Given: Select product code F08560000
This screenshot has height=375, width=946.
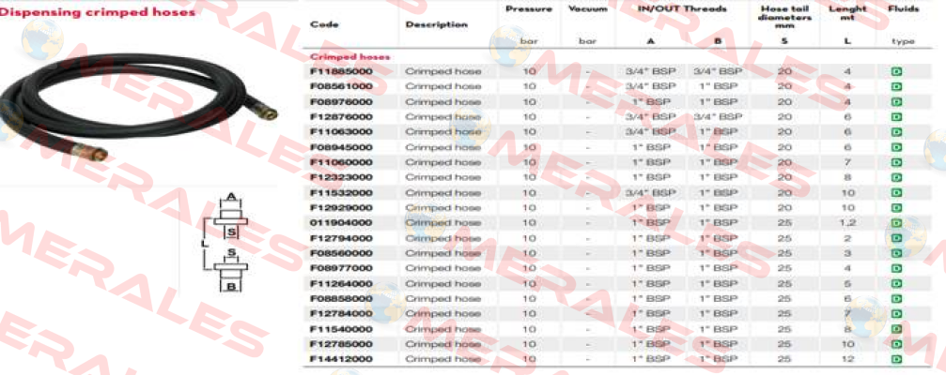Looking at the screenshot, I should (341, 253).
